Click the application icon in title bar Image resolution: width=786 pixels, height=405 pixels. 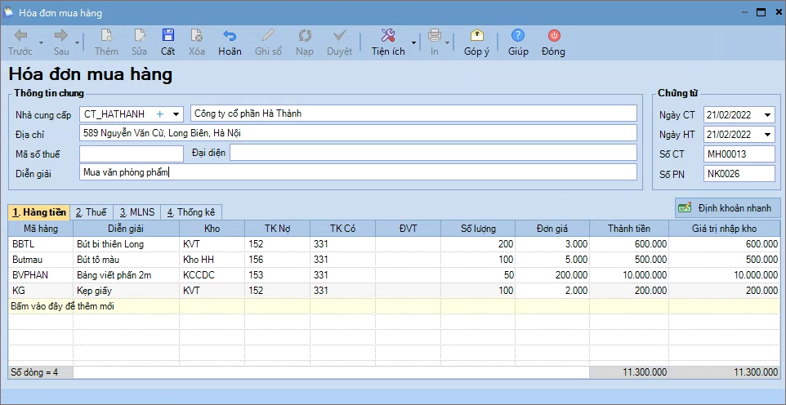pyautogui.click(x=8, y=12)
